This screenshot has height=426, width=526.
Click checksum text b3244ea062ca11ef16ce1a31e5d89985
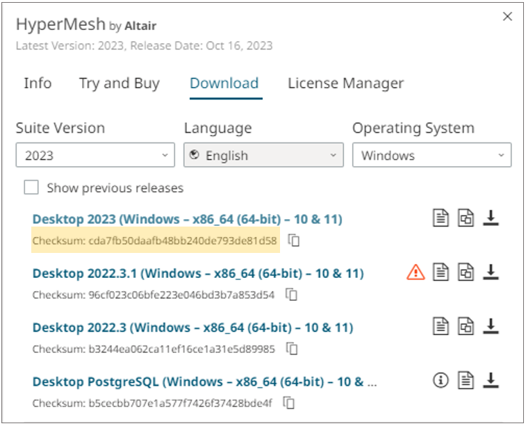coord(181,349)
